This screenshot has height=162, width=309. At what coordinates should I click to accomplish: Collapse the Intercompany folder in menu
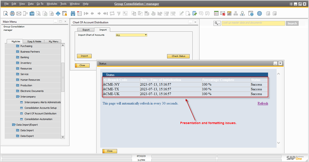(18, 97)
